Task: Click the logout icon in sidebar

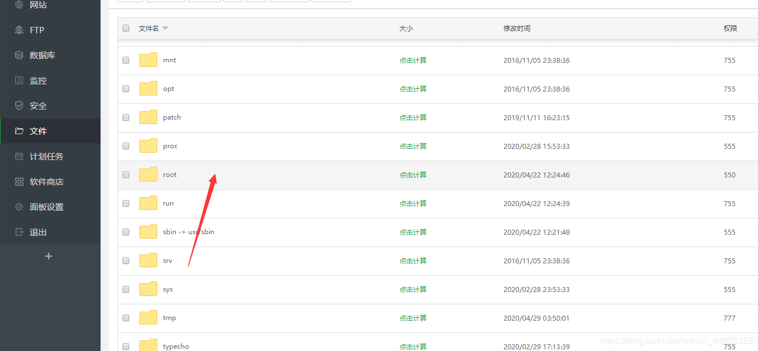Action: click(x=19, y=233)
